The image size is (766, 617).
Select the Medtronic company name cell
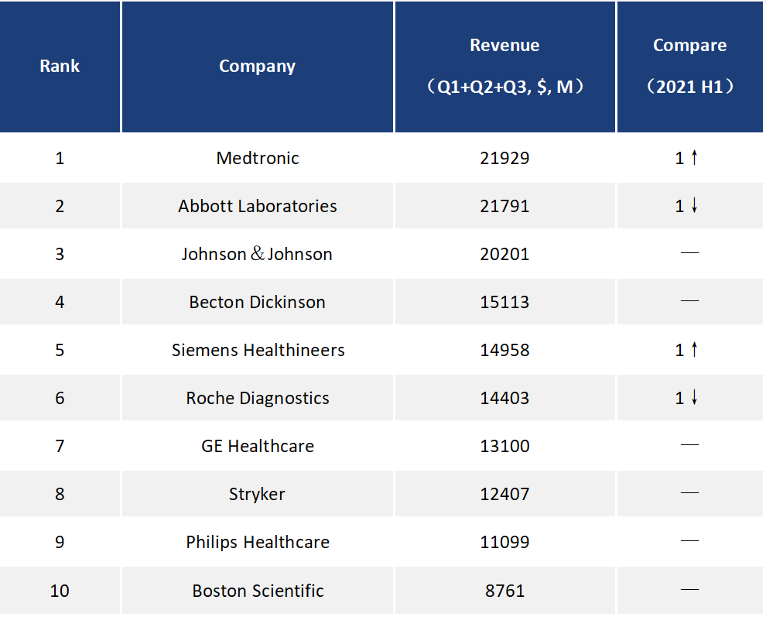pyautogui.click(x=258, y=158)
